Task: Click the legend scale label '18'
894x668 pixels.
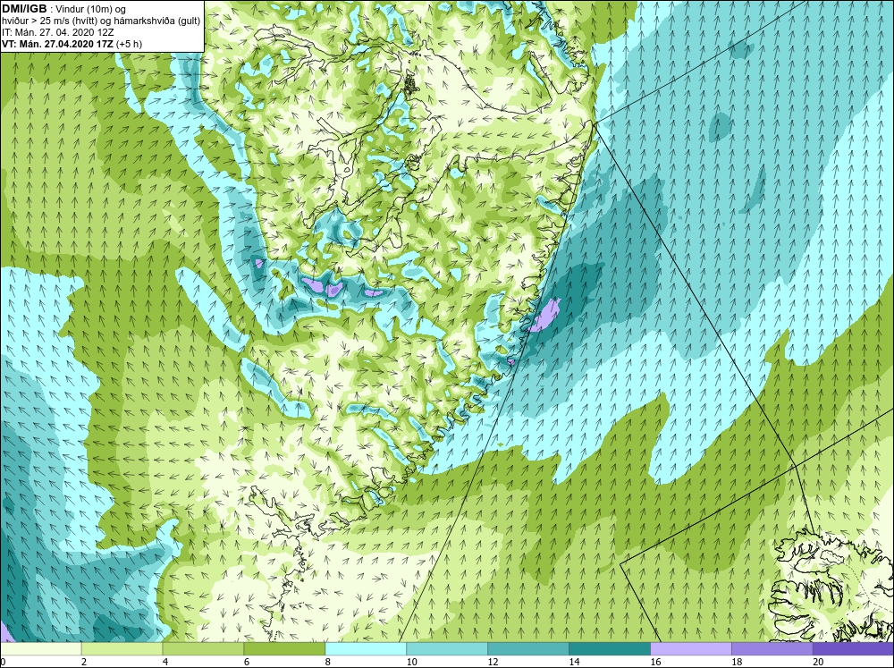Action: 737,662
